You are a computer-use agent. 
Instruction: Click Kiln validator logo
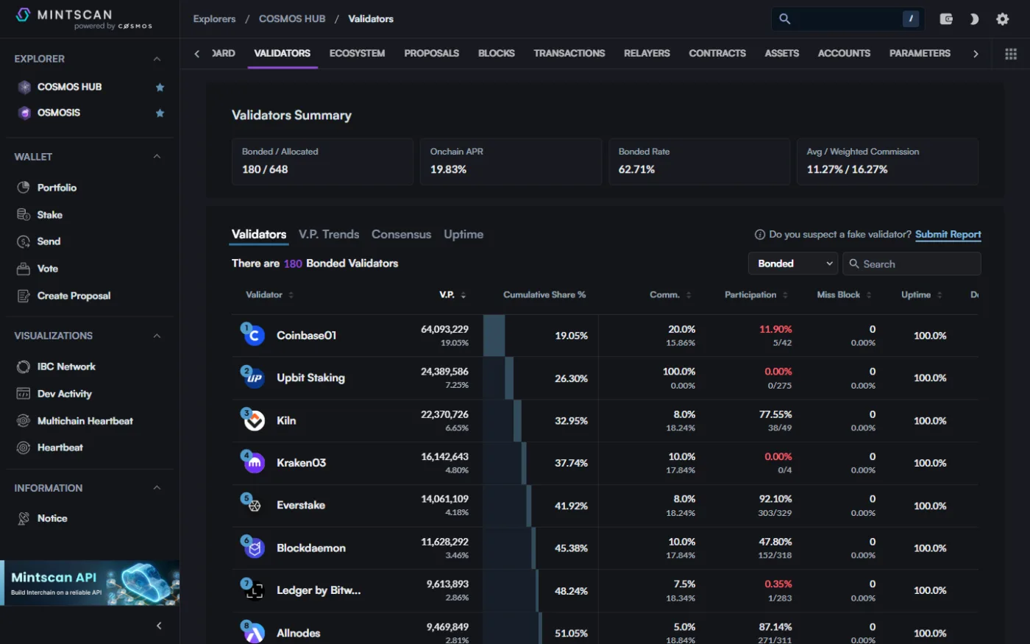(254, 420)
